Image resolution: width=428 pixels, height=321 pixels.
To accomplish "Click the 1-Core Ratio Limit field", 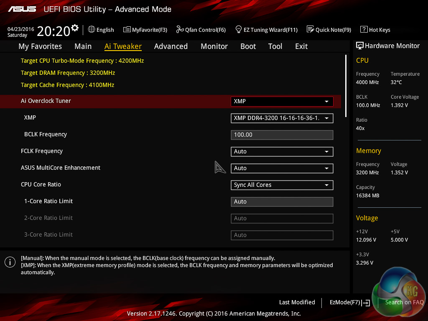I will point(282,202).
